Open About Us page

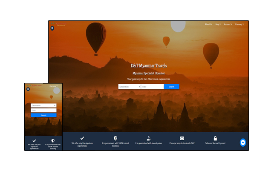208,24
